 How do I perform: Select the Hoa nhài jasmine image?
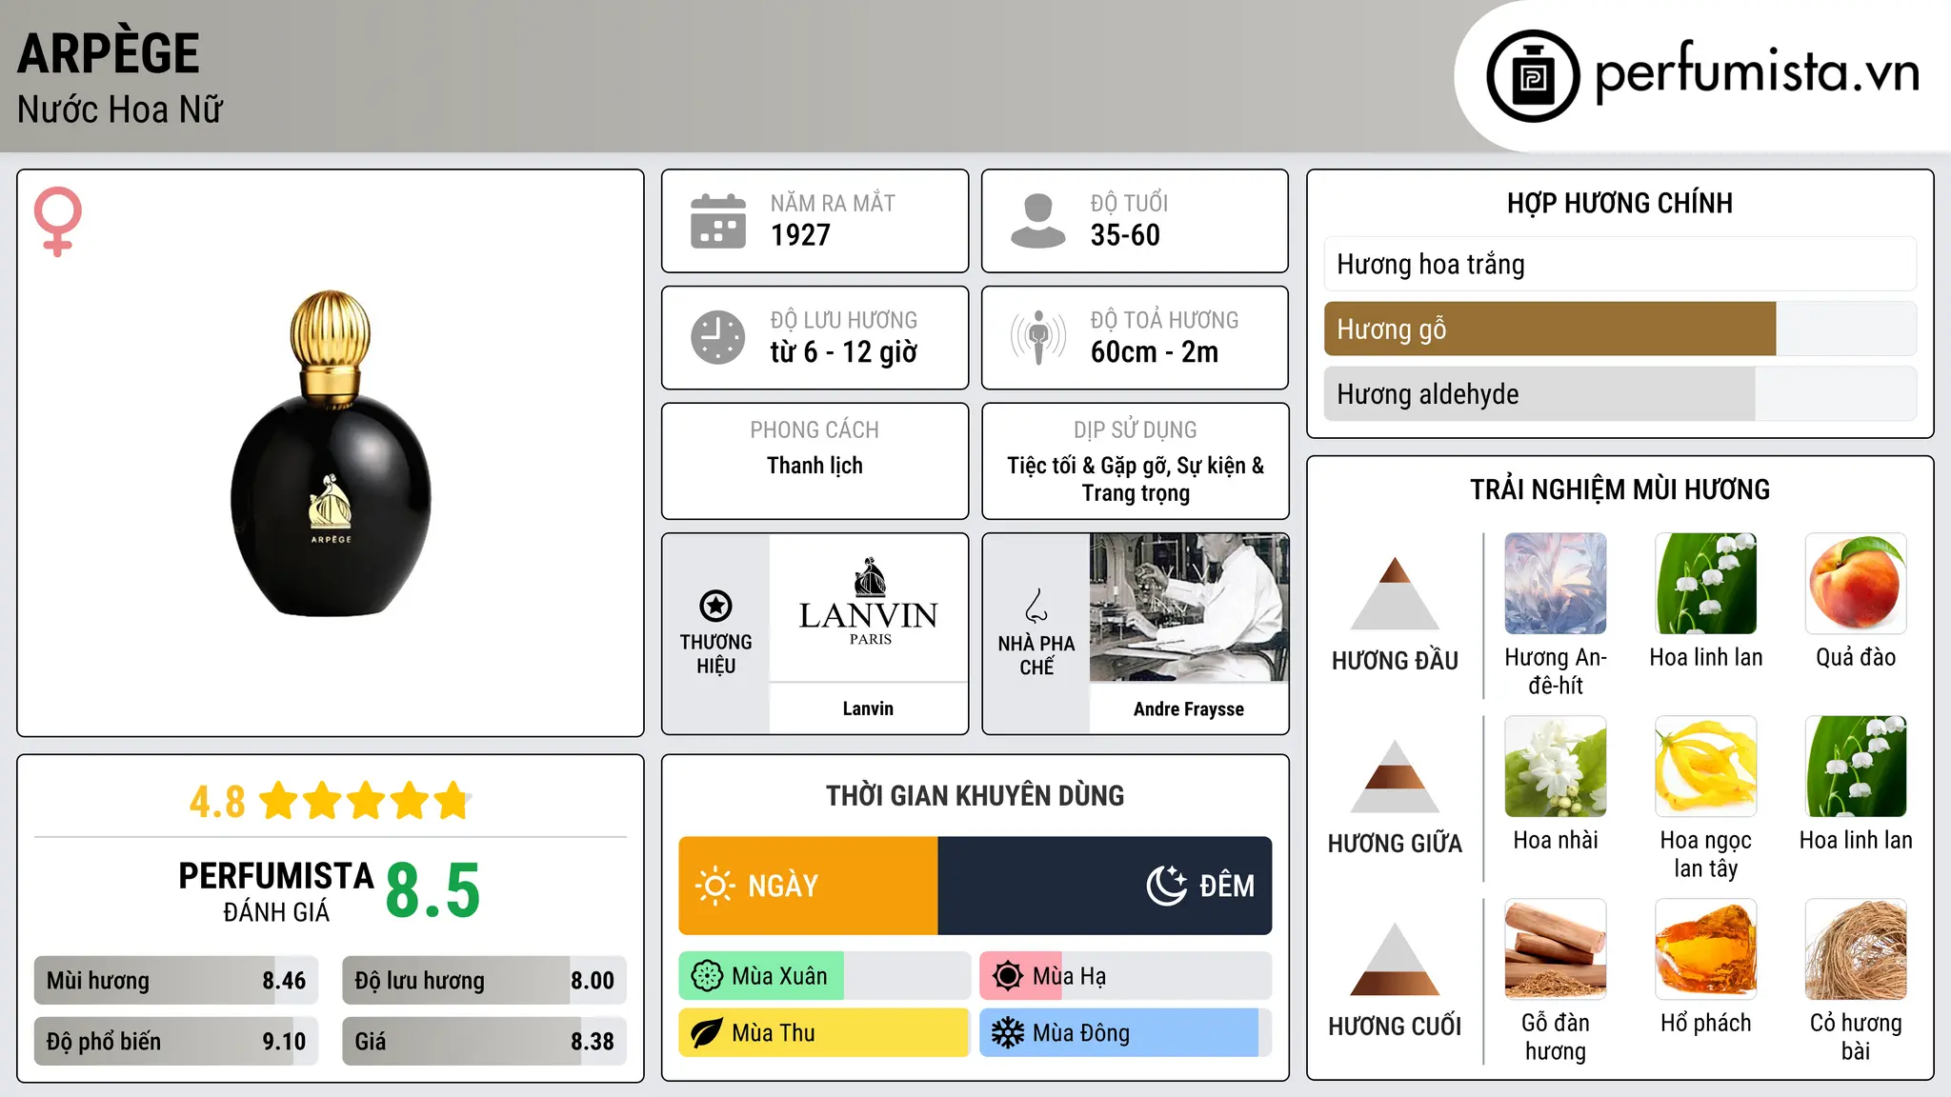(1556, 767)
